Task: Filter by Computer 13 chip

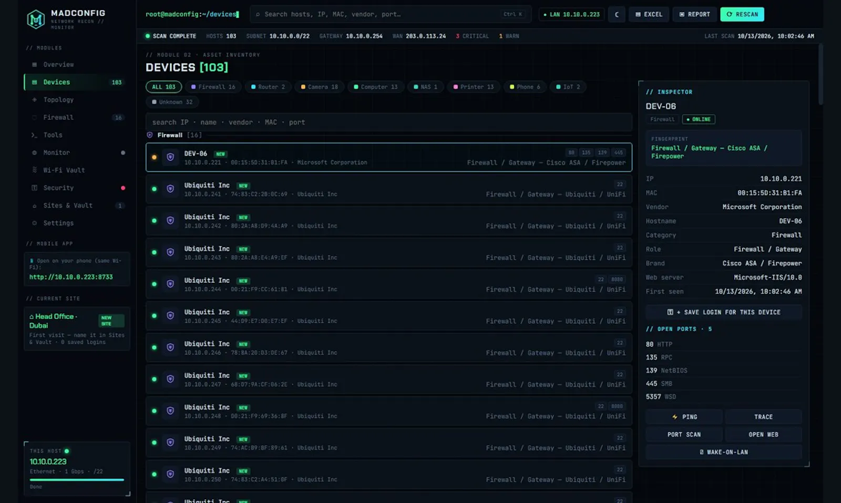Action: 376,87
